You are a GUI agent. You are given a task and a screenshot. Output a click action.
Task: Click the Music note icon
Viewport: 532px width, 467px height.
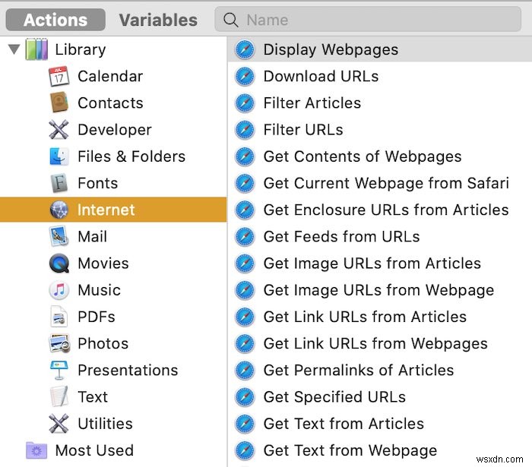(x=59, y=290)
